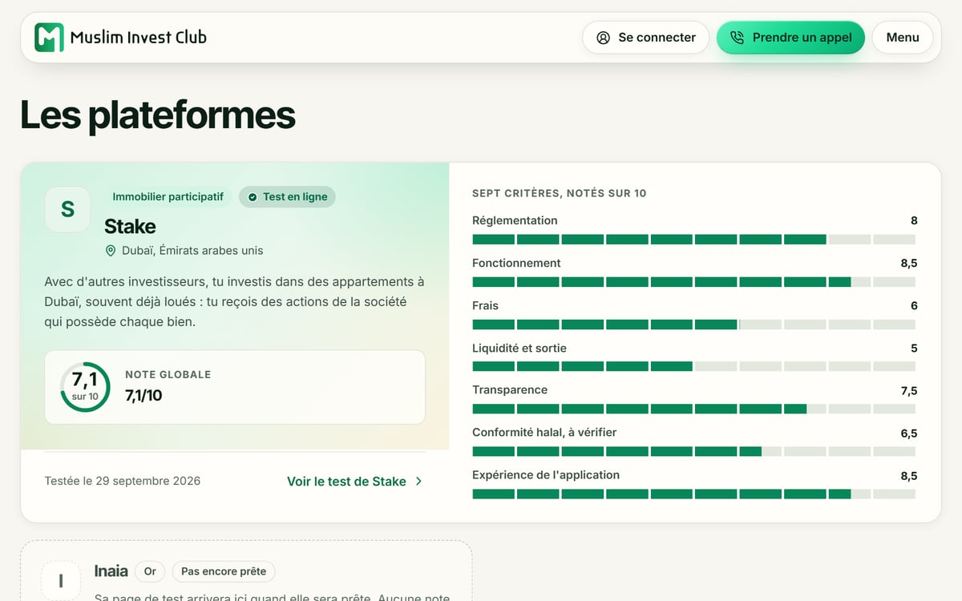Screen dimensions: 962x601
Task: Click the Transparence score value 7,5
Action: pos(909,390)
